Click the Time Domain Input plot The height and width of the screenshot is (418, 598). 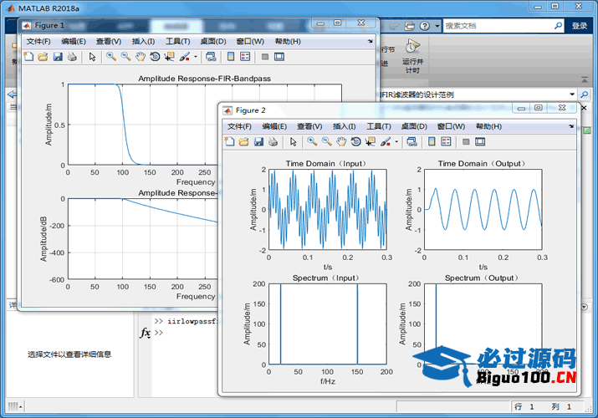click(x=328, y=209)
